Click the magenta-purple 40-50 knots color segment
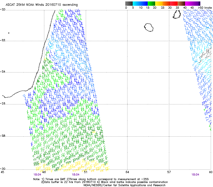 click(193, 3)
